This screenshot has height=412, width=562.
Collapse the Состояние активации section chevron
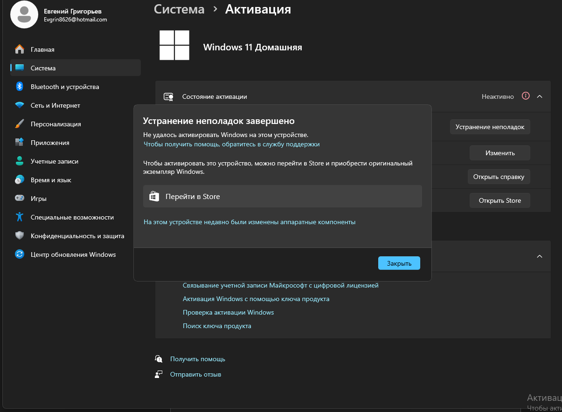click(540, 96)
